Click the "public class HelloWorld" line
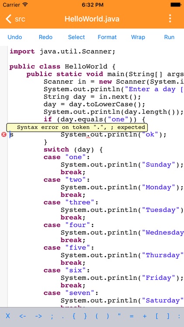The width and height of the screenshot is (184, 327). 62,67
